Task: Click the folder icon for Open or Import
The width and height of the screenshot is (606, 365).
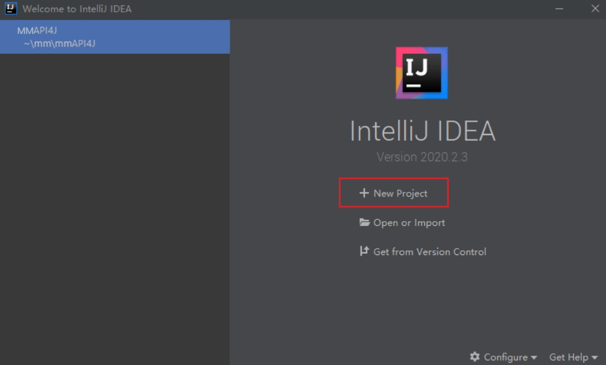Action: pos(365,222)
